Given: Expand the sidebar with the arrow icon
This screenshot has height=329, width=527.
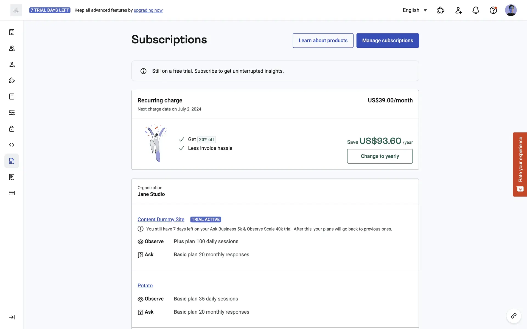Looking at the screenshot, I should point(12,317).
